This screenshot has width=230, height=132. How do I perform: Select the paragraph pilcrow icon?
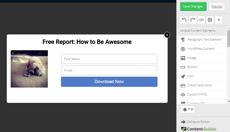[183, 40]
